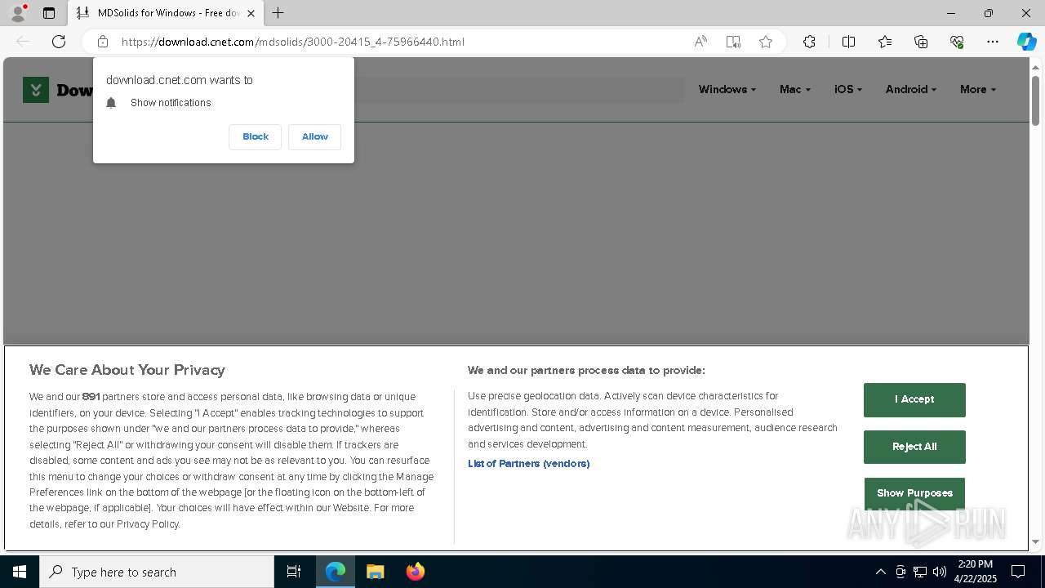
Task: Open File Explorer from taskbar
Action: click(375, 572)
